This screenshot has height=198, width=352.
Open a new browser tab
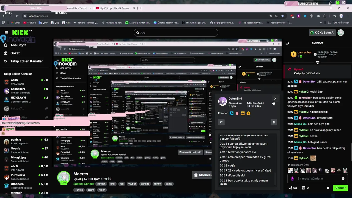click(x=141, y=8)
